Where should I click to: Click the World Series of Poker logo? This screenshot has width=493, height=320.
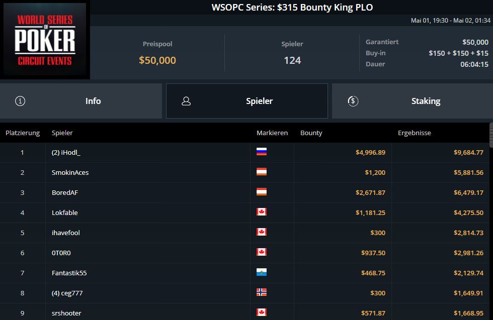coord(45,40)
